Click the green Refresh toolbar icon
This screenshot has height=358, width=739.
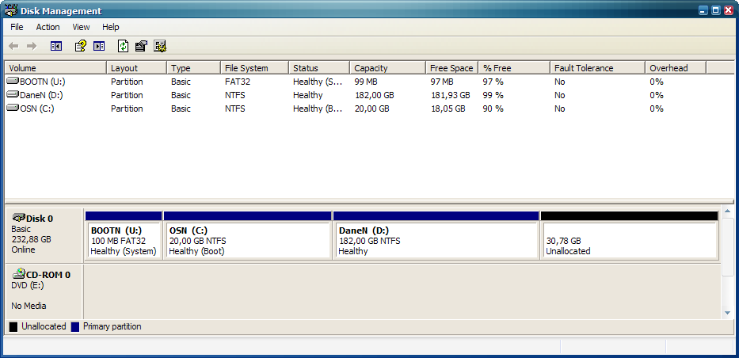coord(123,46)
